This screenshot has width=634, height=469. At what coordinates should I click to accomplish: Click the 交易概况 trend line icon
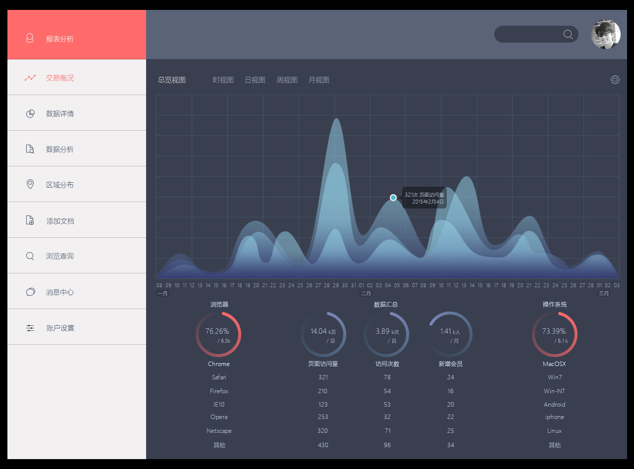(x=30, y=78)
